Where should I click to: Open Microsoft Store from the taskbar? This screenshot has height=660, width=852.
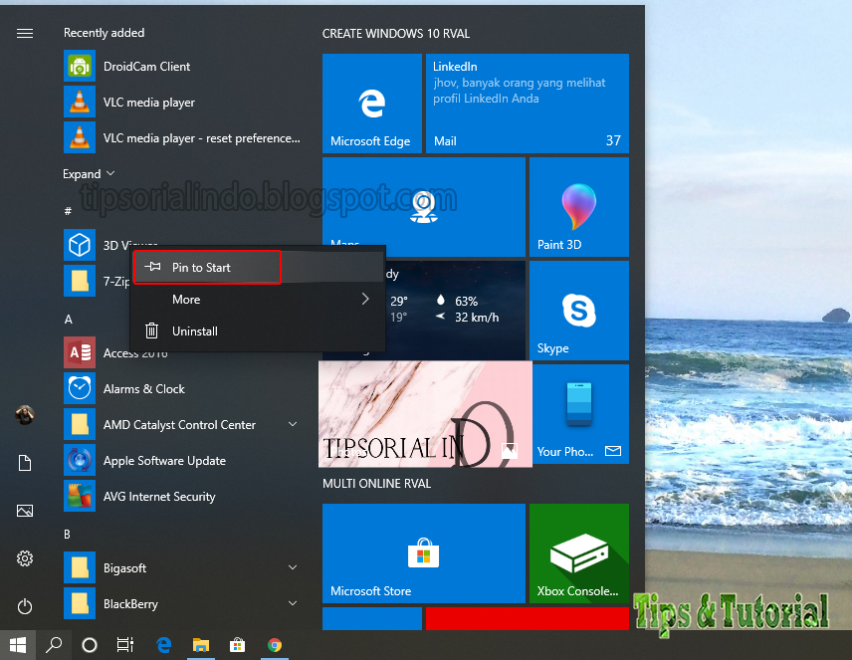click(237, 645)
